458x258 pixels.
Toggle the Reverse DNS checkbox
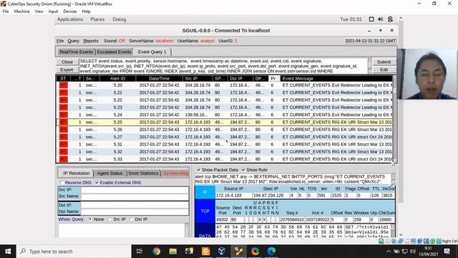click(x=62, y=183)
